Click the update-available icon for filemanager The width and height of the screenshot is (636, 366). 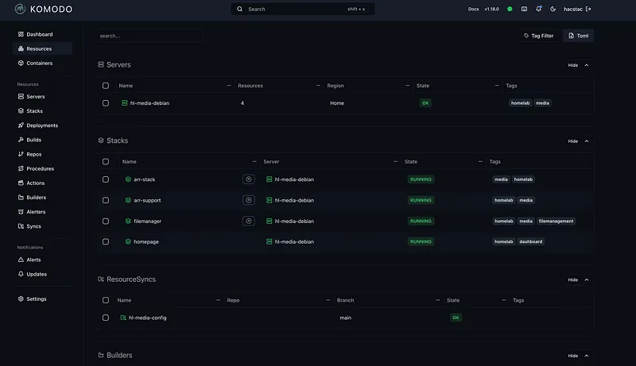click(x=249, y=221)
